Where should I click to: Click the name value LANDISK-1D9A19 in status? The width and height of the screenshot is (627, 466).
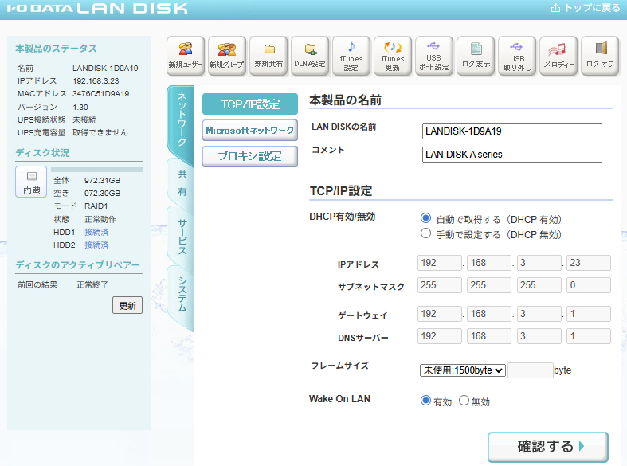tap(105, 68)
